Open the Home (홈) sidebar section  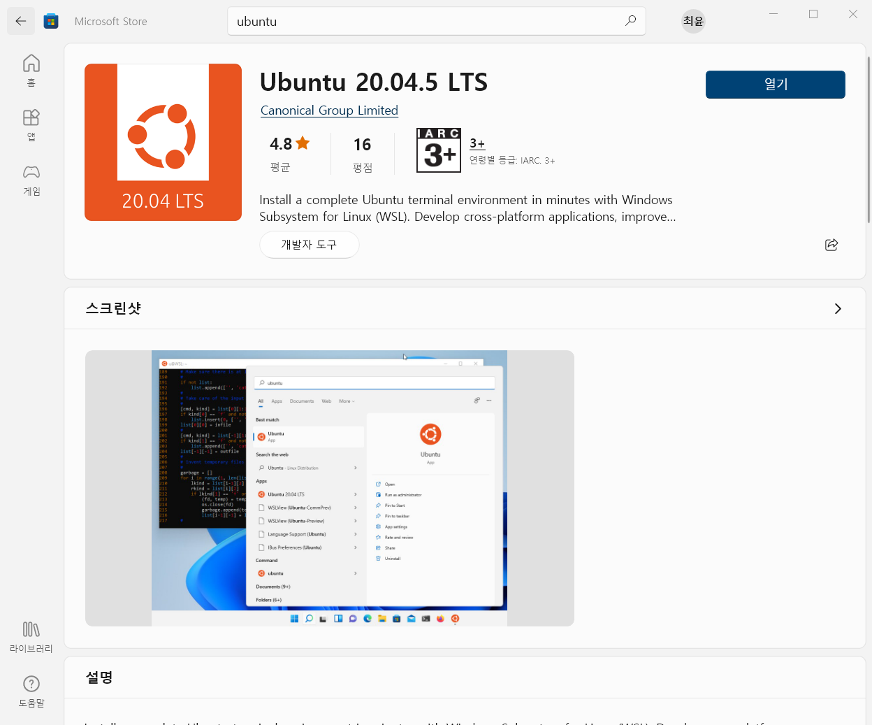point(31,71)
